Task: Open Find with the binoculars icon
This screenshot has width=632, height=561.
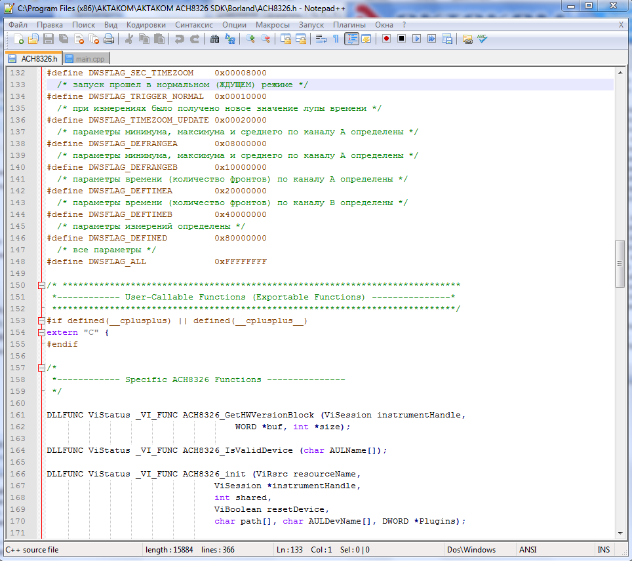Action: tap(214, 39)
